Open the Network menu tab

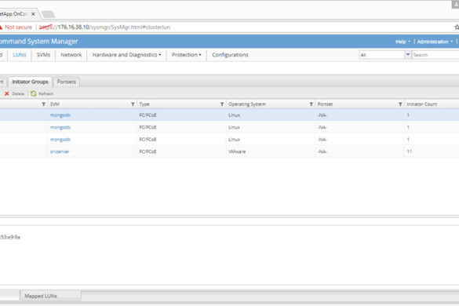point(71,55)
